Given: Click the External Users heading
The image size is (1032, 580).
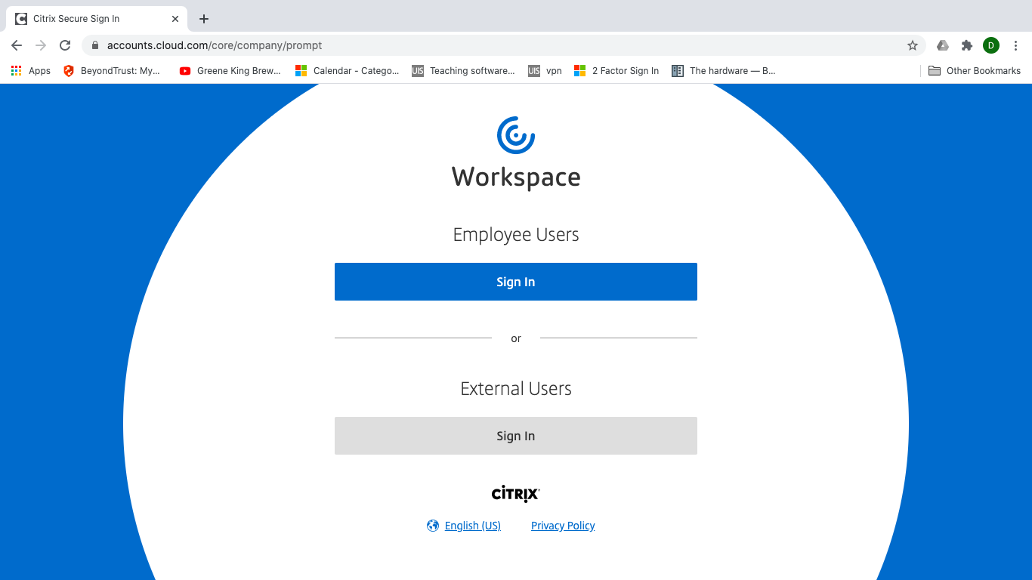Looking at the screenshot, I should (x=516, y=389).
